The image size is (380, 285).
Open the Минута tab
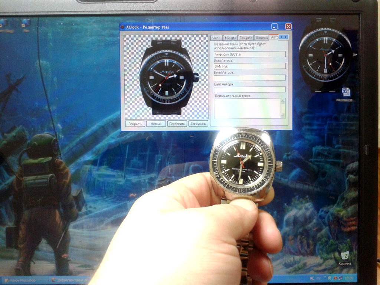point(230,38)
